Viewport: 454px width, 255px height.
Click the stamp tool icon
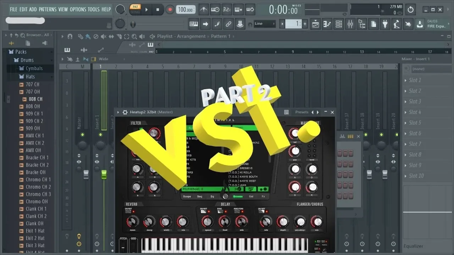click(x=240, y=24)
